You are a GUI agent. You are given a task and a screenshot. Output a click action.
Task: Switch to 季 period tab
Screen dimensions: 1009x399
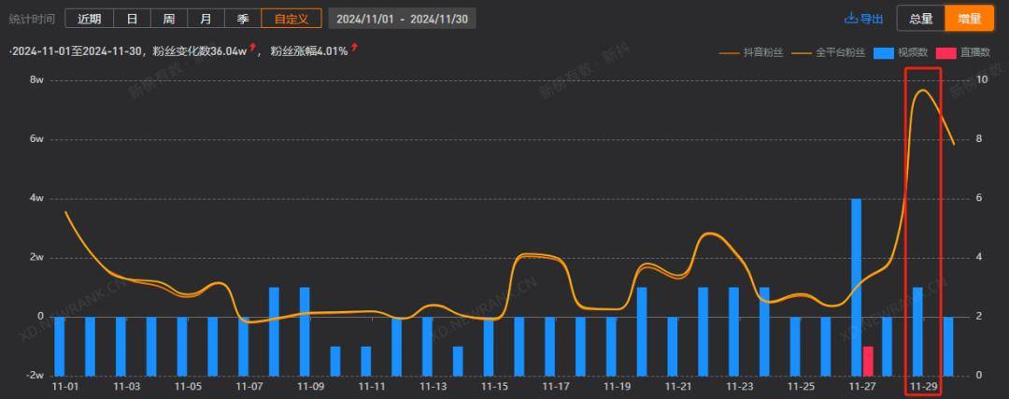243,19
